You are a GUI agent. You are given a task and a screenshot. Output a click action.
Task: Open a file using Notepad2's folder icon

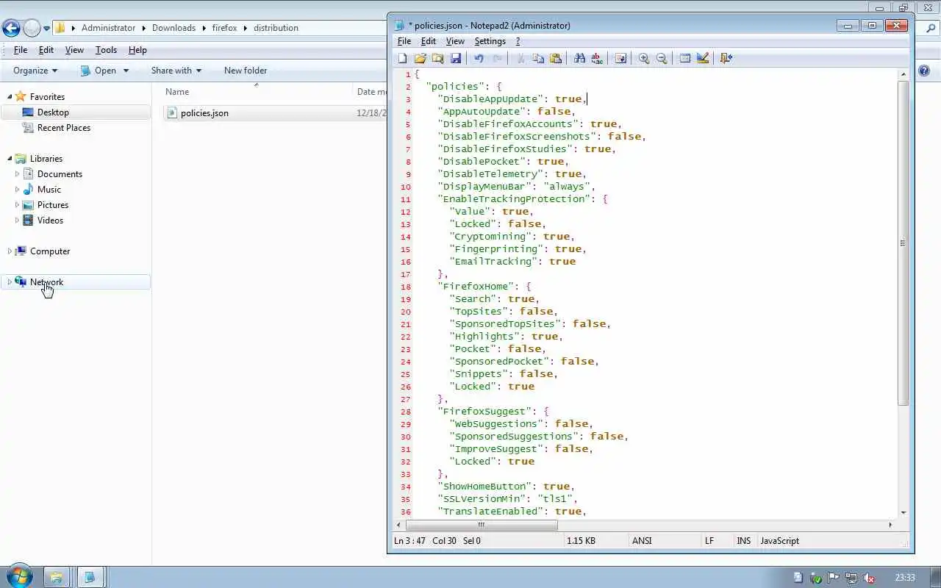(421, 58)
